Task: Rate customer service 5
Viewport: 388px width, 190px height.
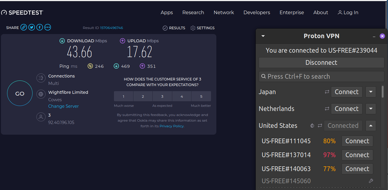Action: pyautogui.click(x=201, y=96)
